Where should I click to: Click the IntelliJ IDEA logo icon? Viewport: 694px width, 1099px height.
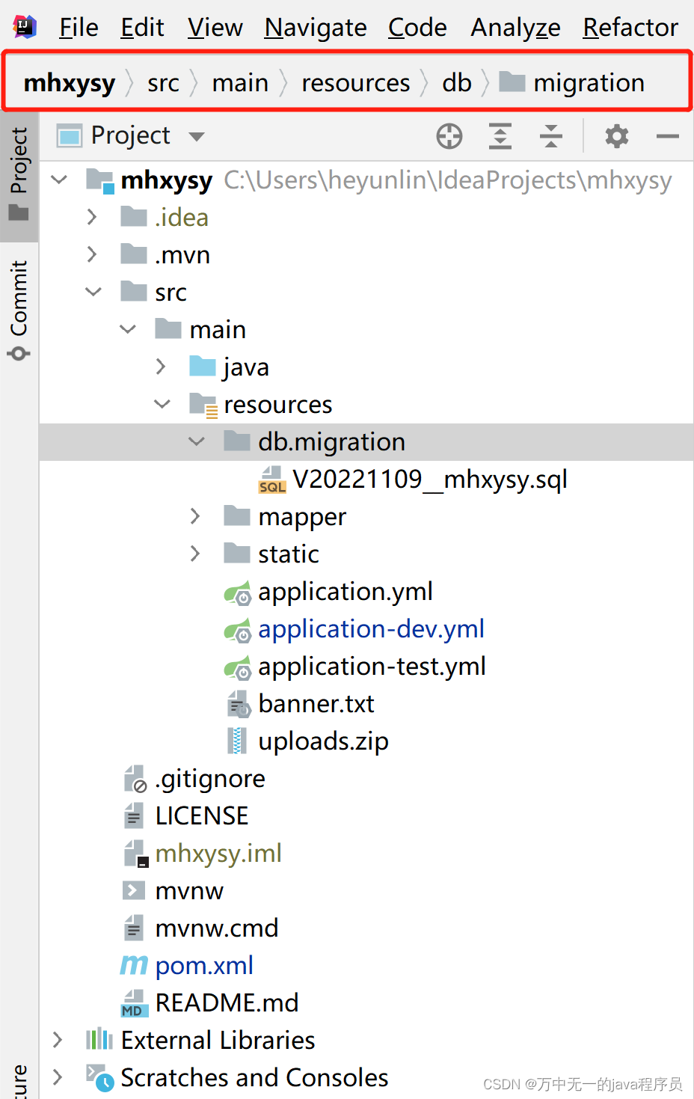[x=25, y=27]
